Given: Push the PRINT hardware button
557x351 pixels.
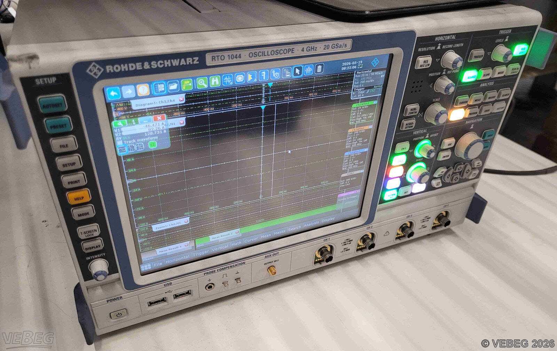Looking at the screenshot, I should click(74, 181).
